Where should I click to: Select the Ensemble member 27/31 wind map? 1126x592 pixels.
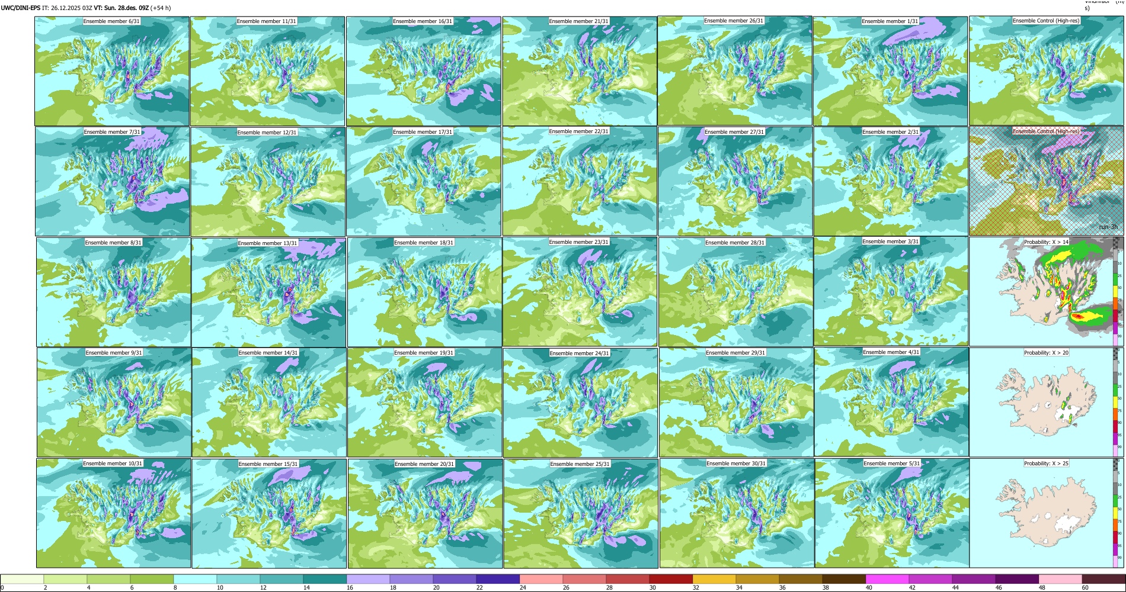735,181
